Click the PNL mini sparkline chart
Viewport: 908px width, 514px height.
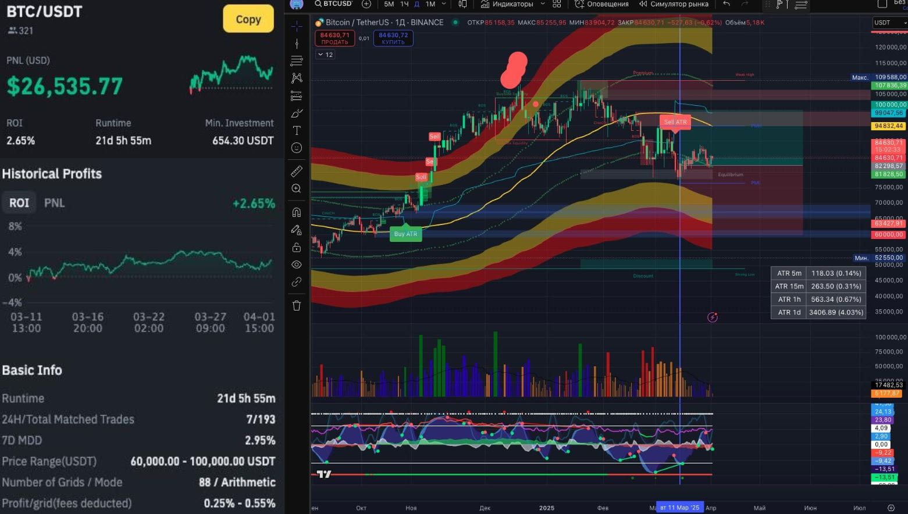click(x=232, y=74)
